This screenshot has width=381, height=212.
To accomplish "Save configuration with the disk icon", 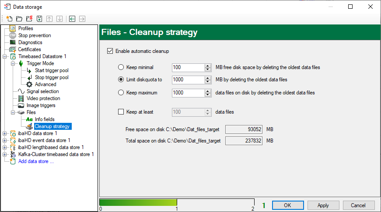I will pos(39,19).
